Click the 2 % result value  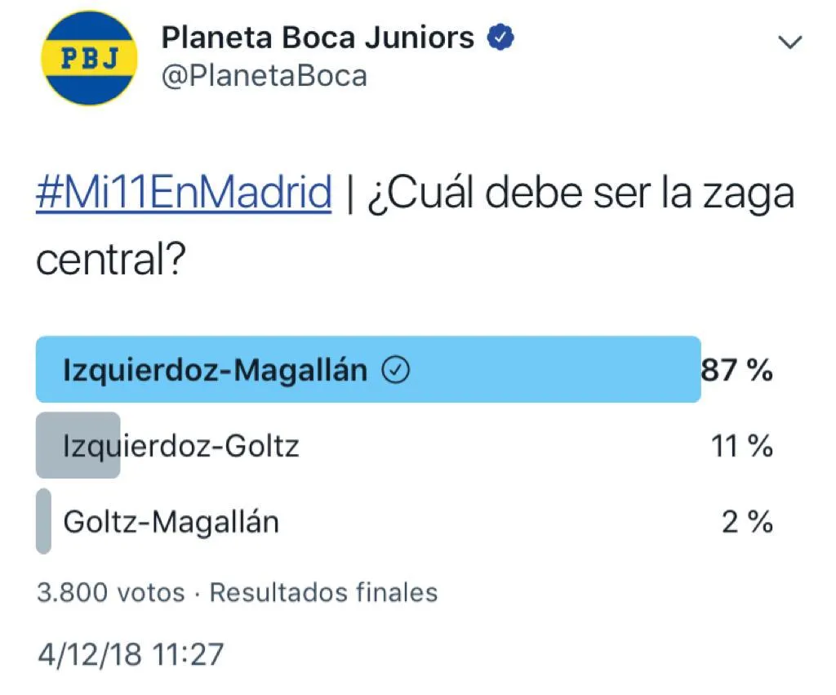click(747, 521)
